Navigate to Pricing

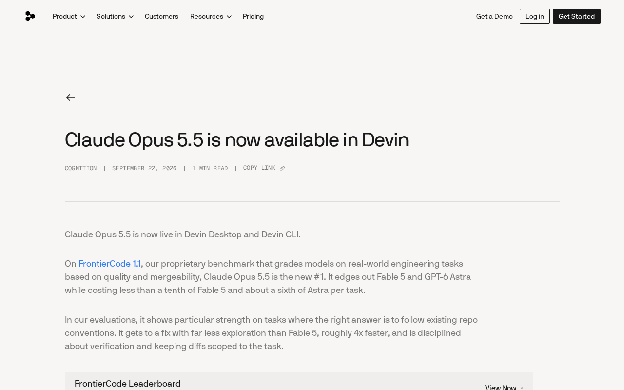(253, 16)
